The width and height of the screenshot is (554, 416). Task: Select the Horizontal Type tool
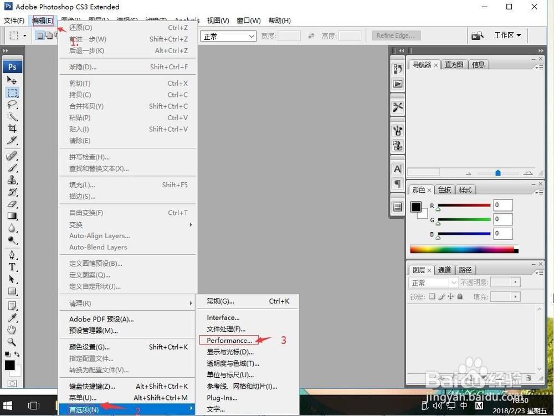tap(12, 267)
